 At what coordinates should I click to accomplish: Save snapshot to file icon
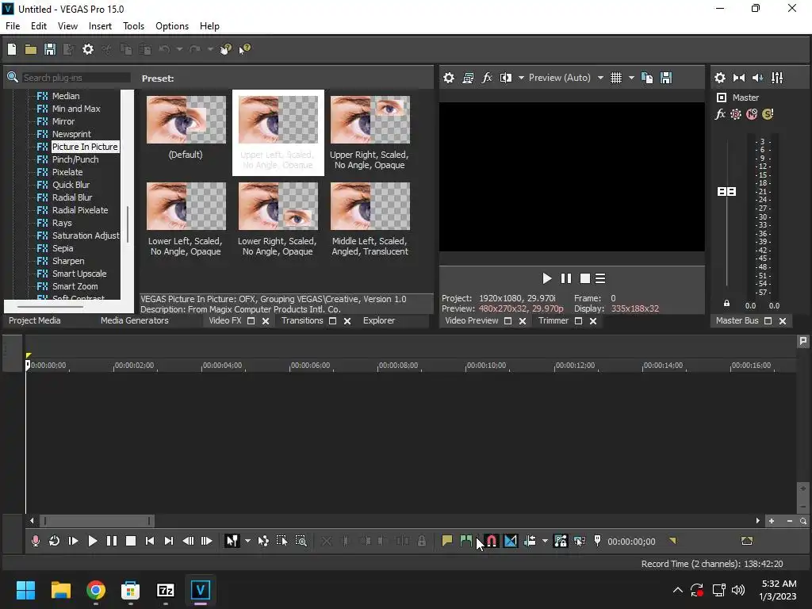coord(666,78)
